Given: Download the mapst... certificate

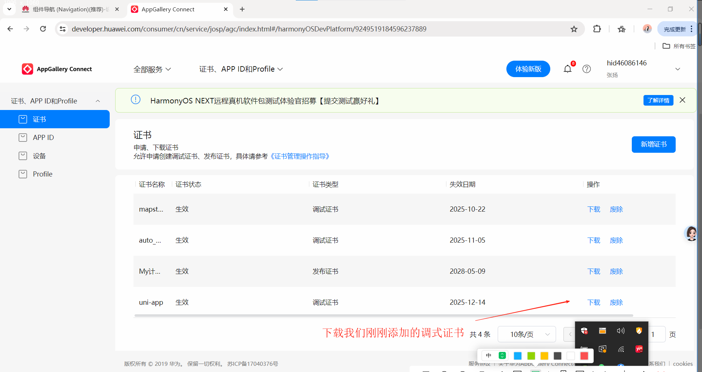Looking at the screenshot, I should coord(594,209).
